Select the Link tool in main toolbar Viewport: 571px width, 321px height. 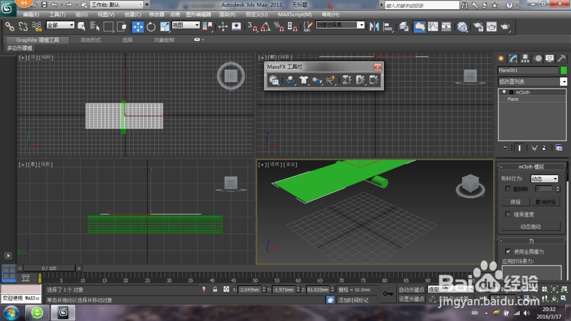point(10,27)
